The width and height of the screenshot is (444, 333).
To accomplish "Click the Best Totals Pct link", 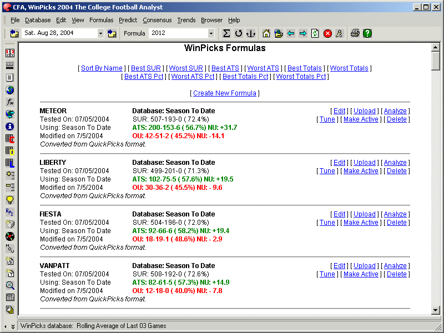I will (245, 77).
